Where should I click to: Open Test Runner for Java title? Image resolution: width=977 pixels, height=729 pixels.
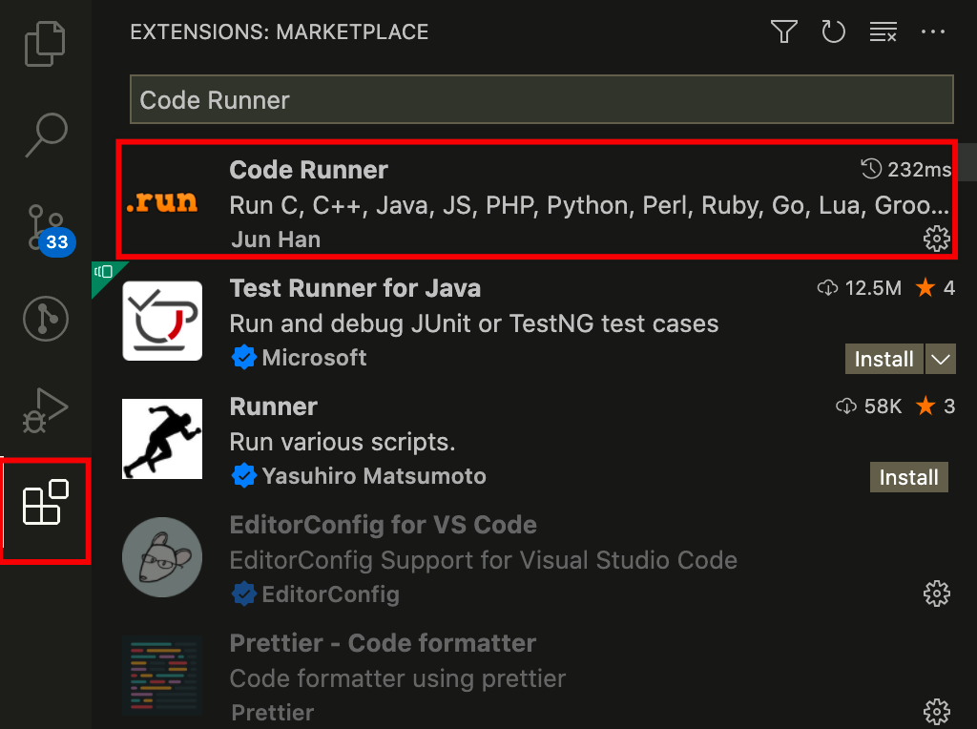point(355,288)
